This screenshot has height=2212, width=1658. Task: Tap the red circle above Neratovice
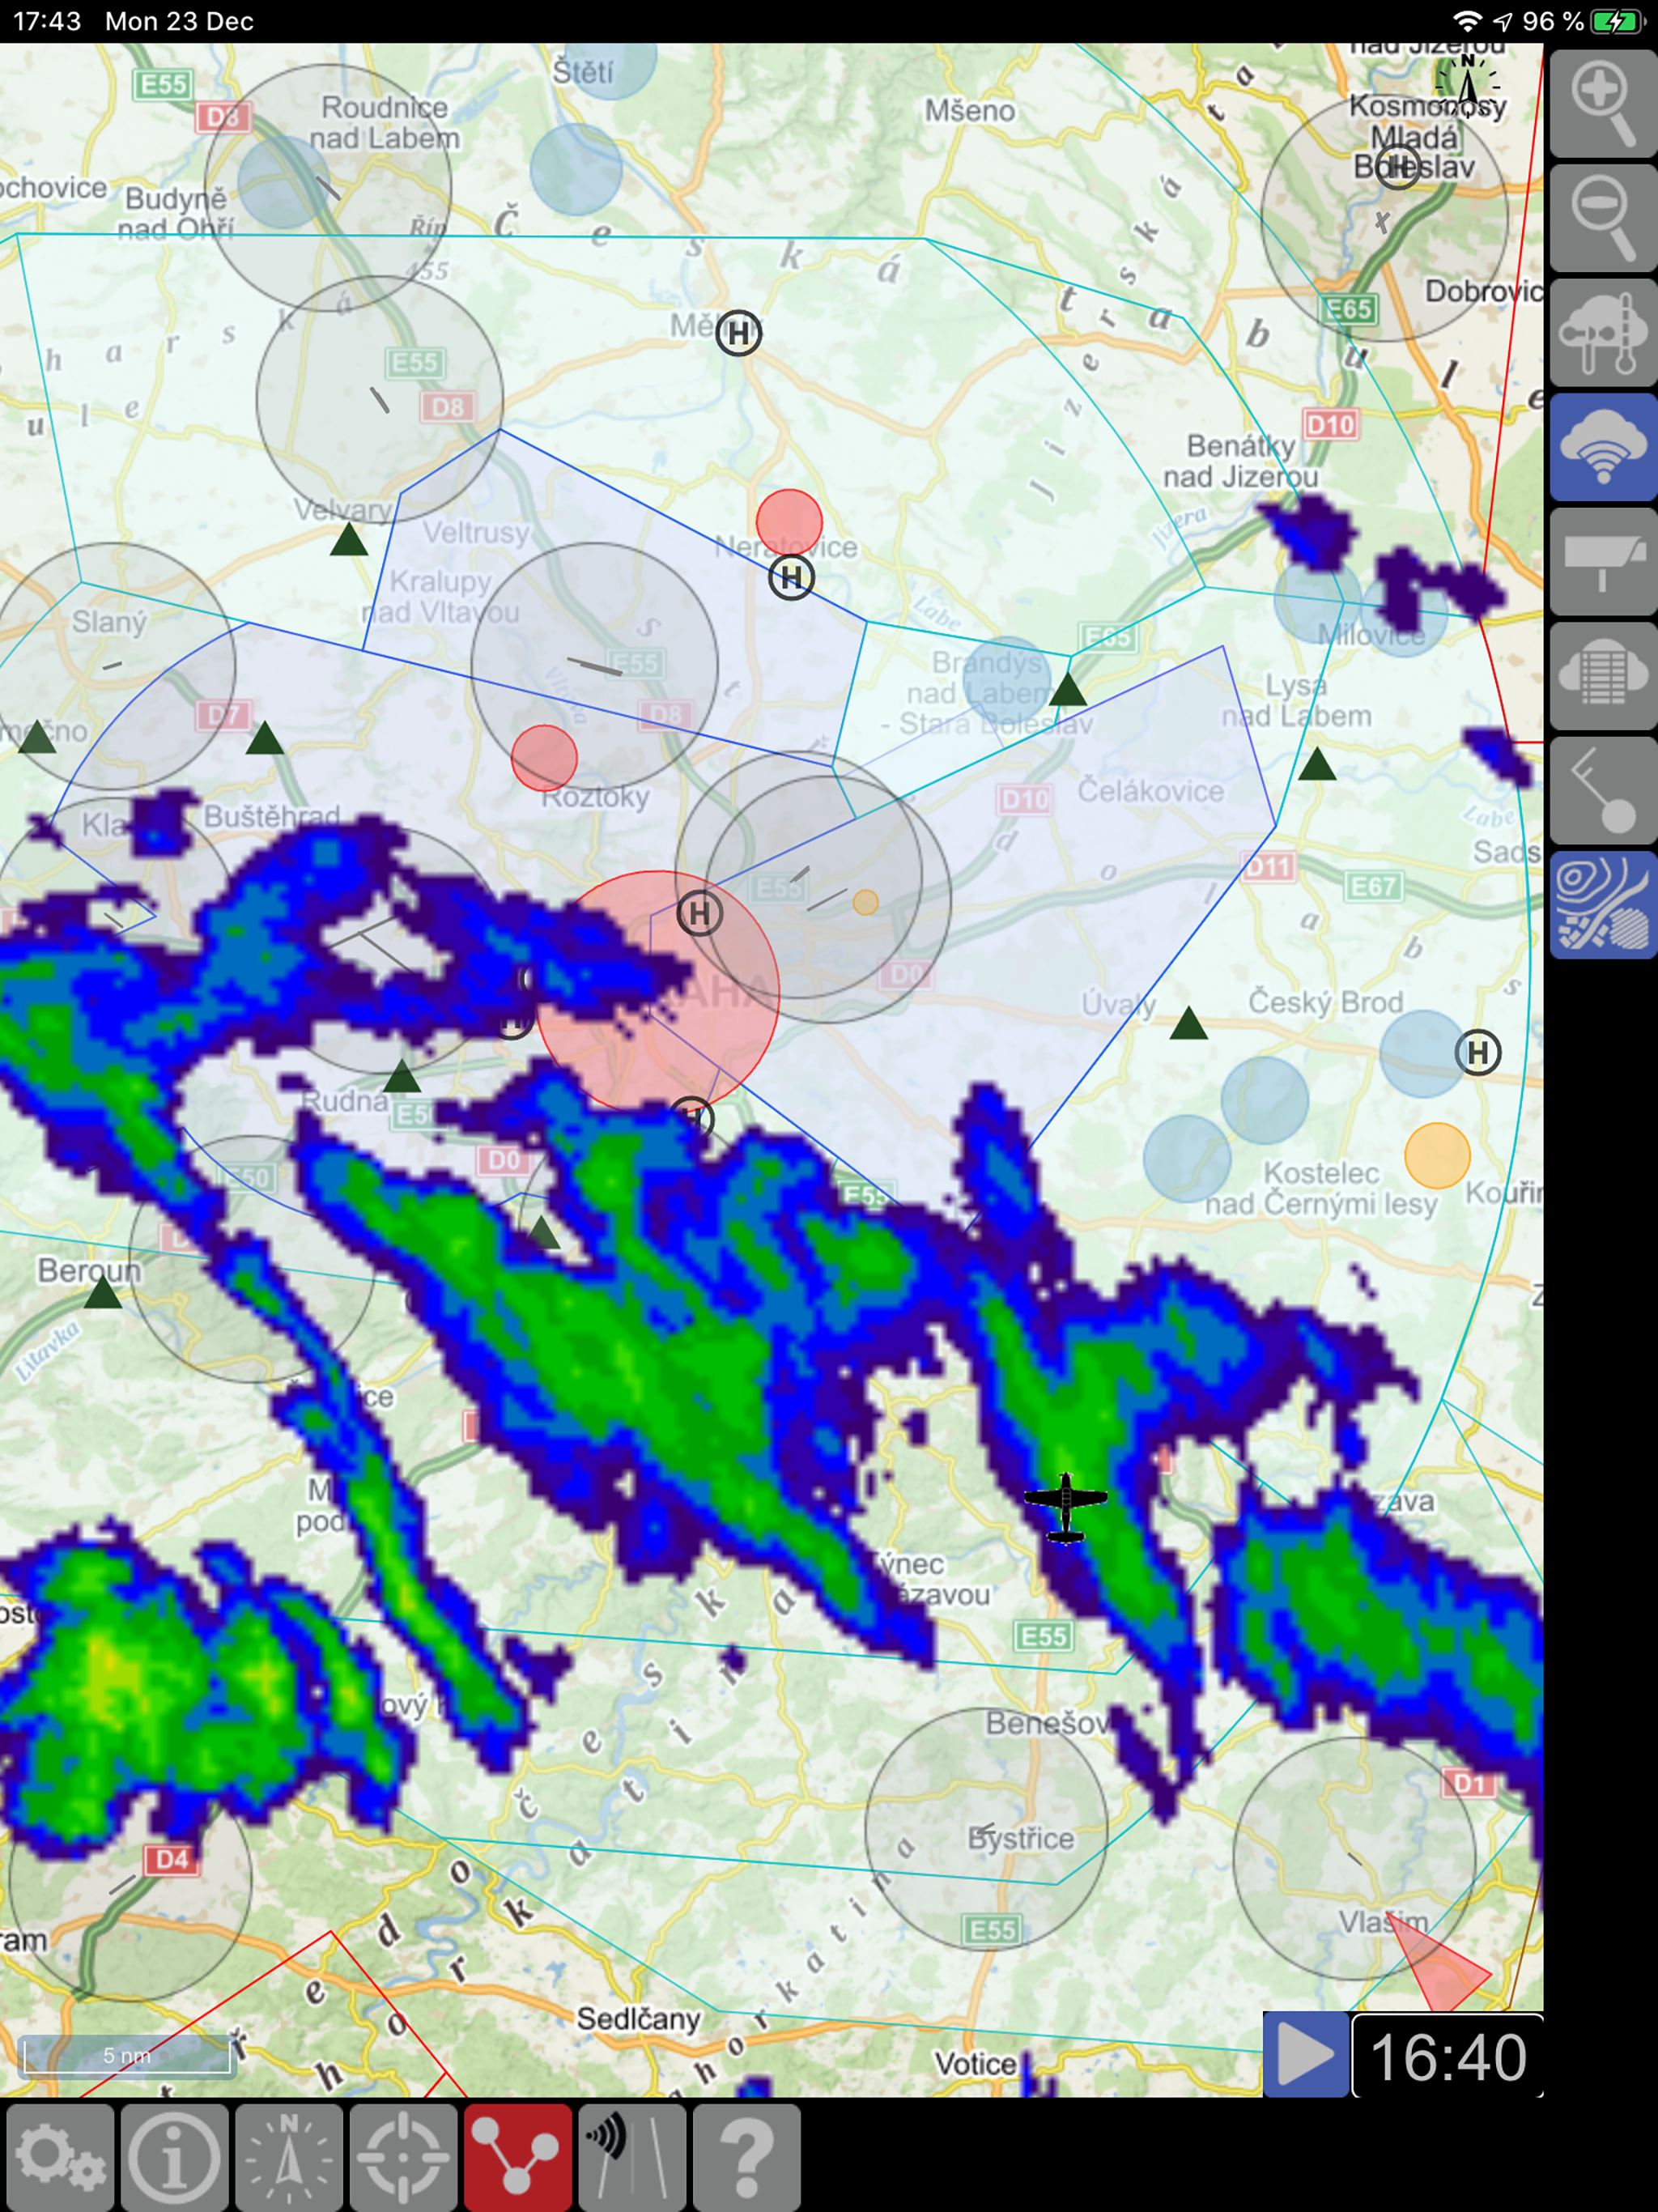(x=789, y=522)
